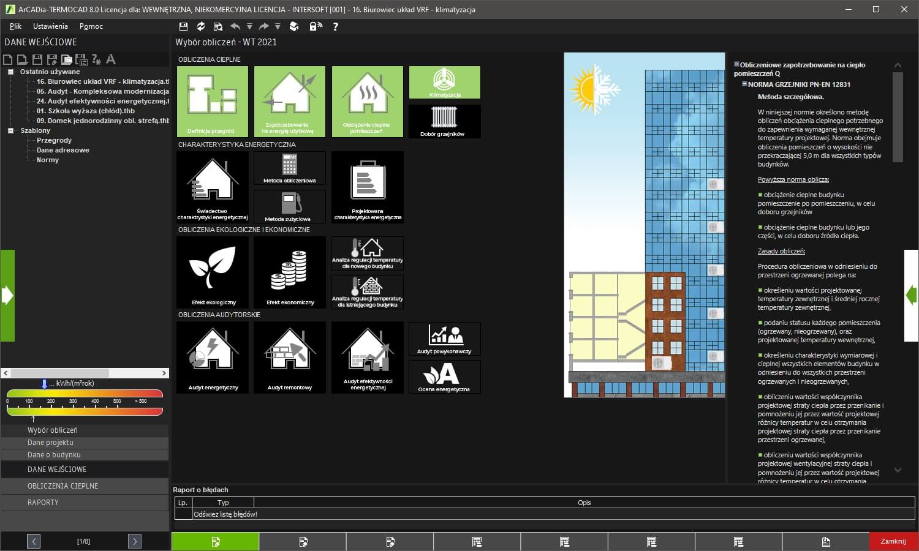Screen dimensions: 919x551
Task: Click the active green bottom step button
Action: (x=215, y=541)
